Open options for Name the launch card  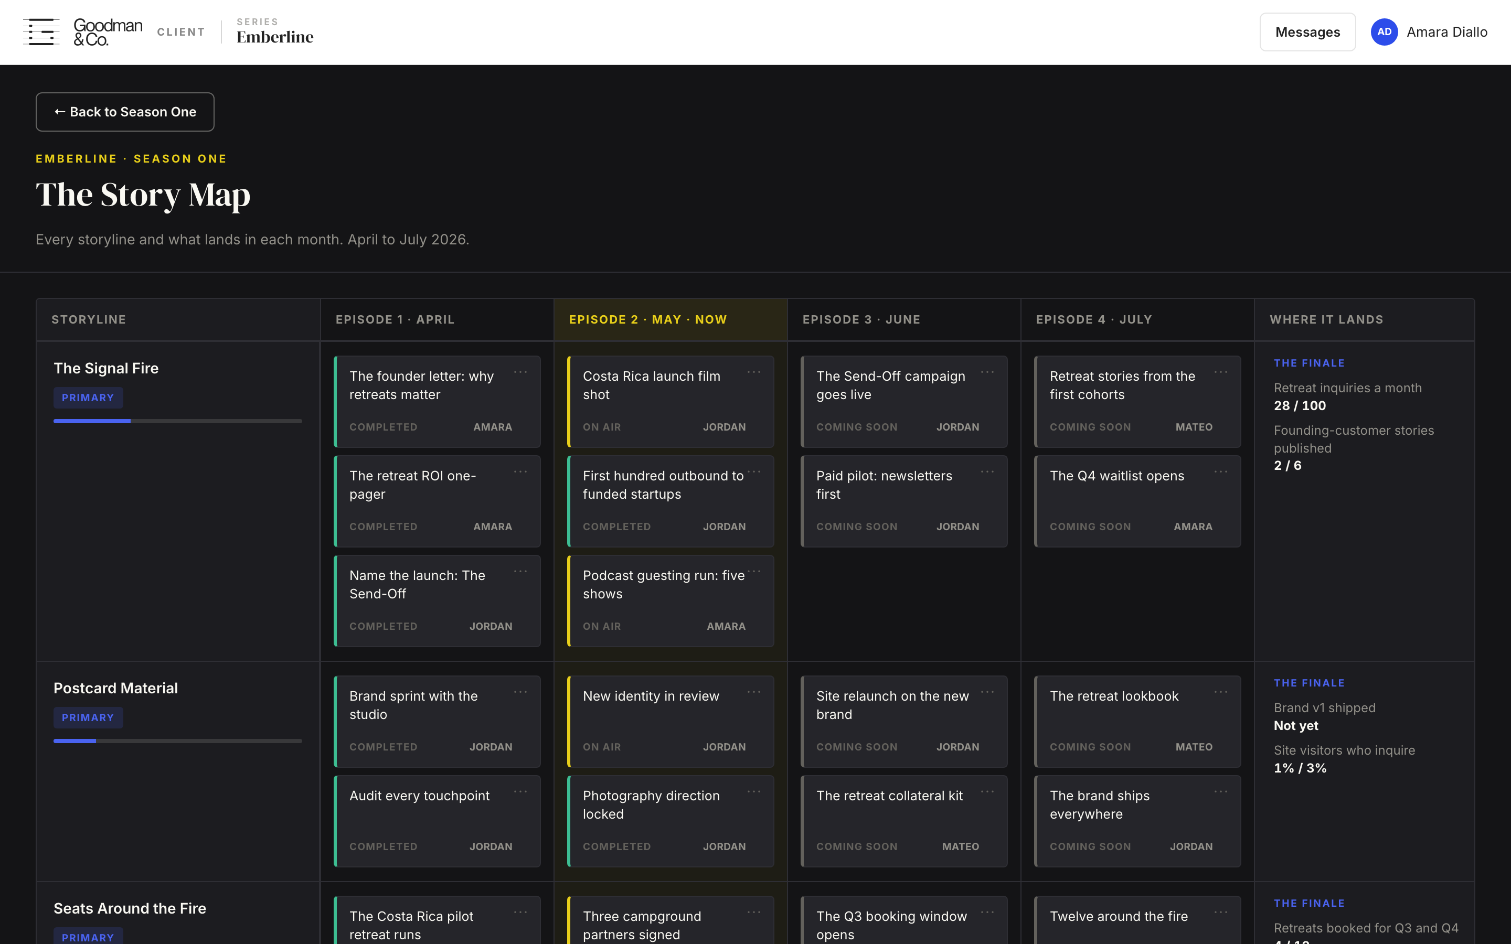click(x=520, y=571)
